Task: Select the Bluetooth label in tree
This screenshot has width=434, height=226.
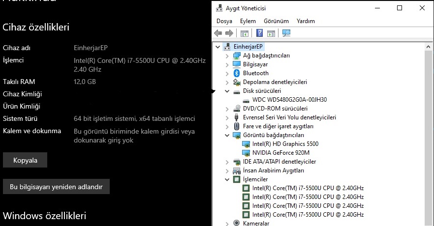Action: [256, 73]
